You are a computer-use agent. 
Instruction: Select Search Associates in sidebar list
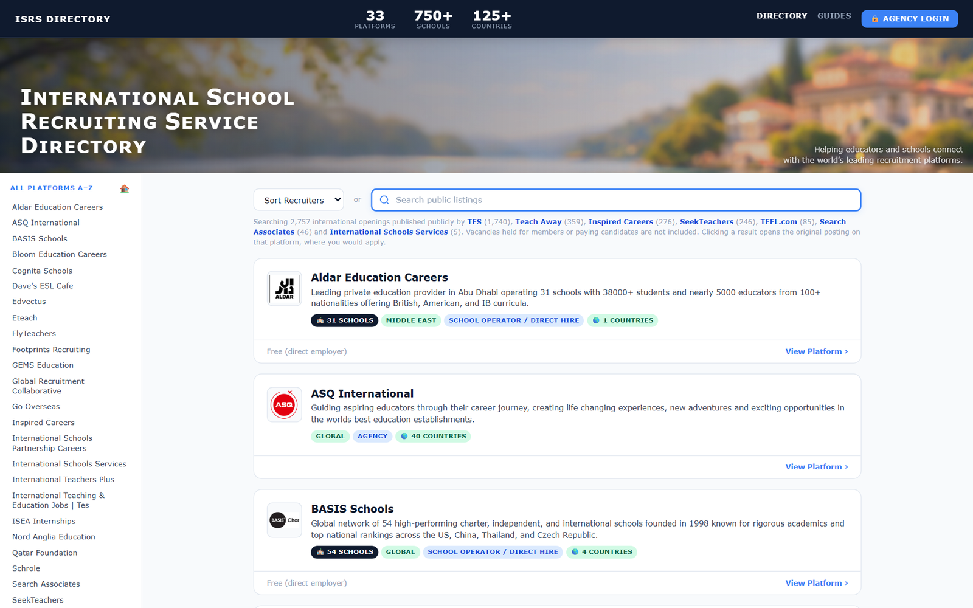tap(46, 584)
